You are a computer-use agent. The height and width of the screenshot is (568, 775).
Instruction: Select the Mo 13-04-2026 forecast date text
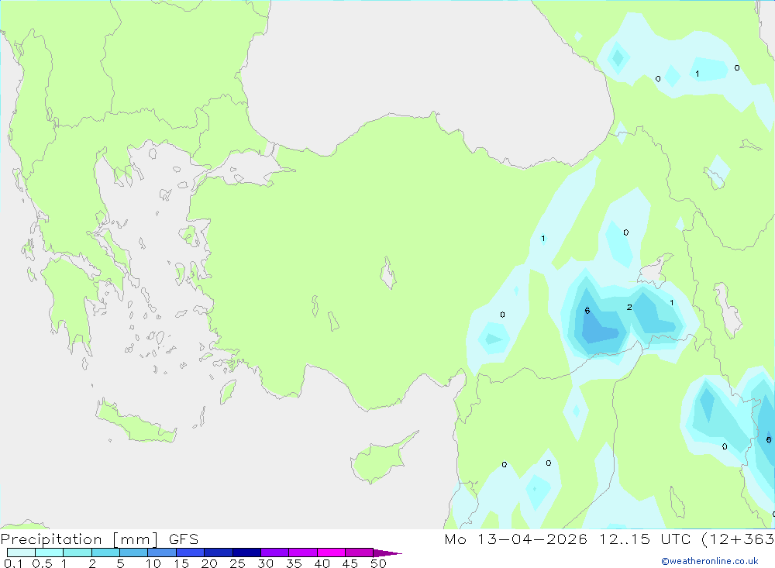(515, 539)
